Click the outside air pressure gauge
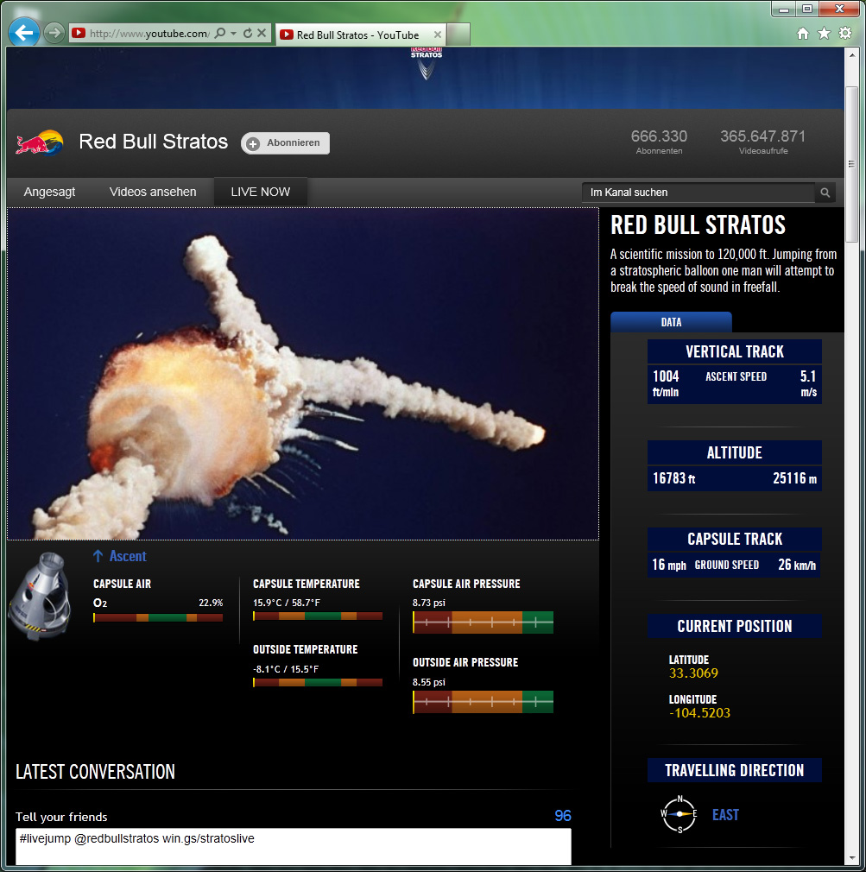Screen dimensions: 866x872 point(483,702)
